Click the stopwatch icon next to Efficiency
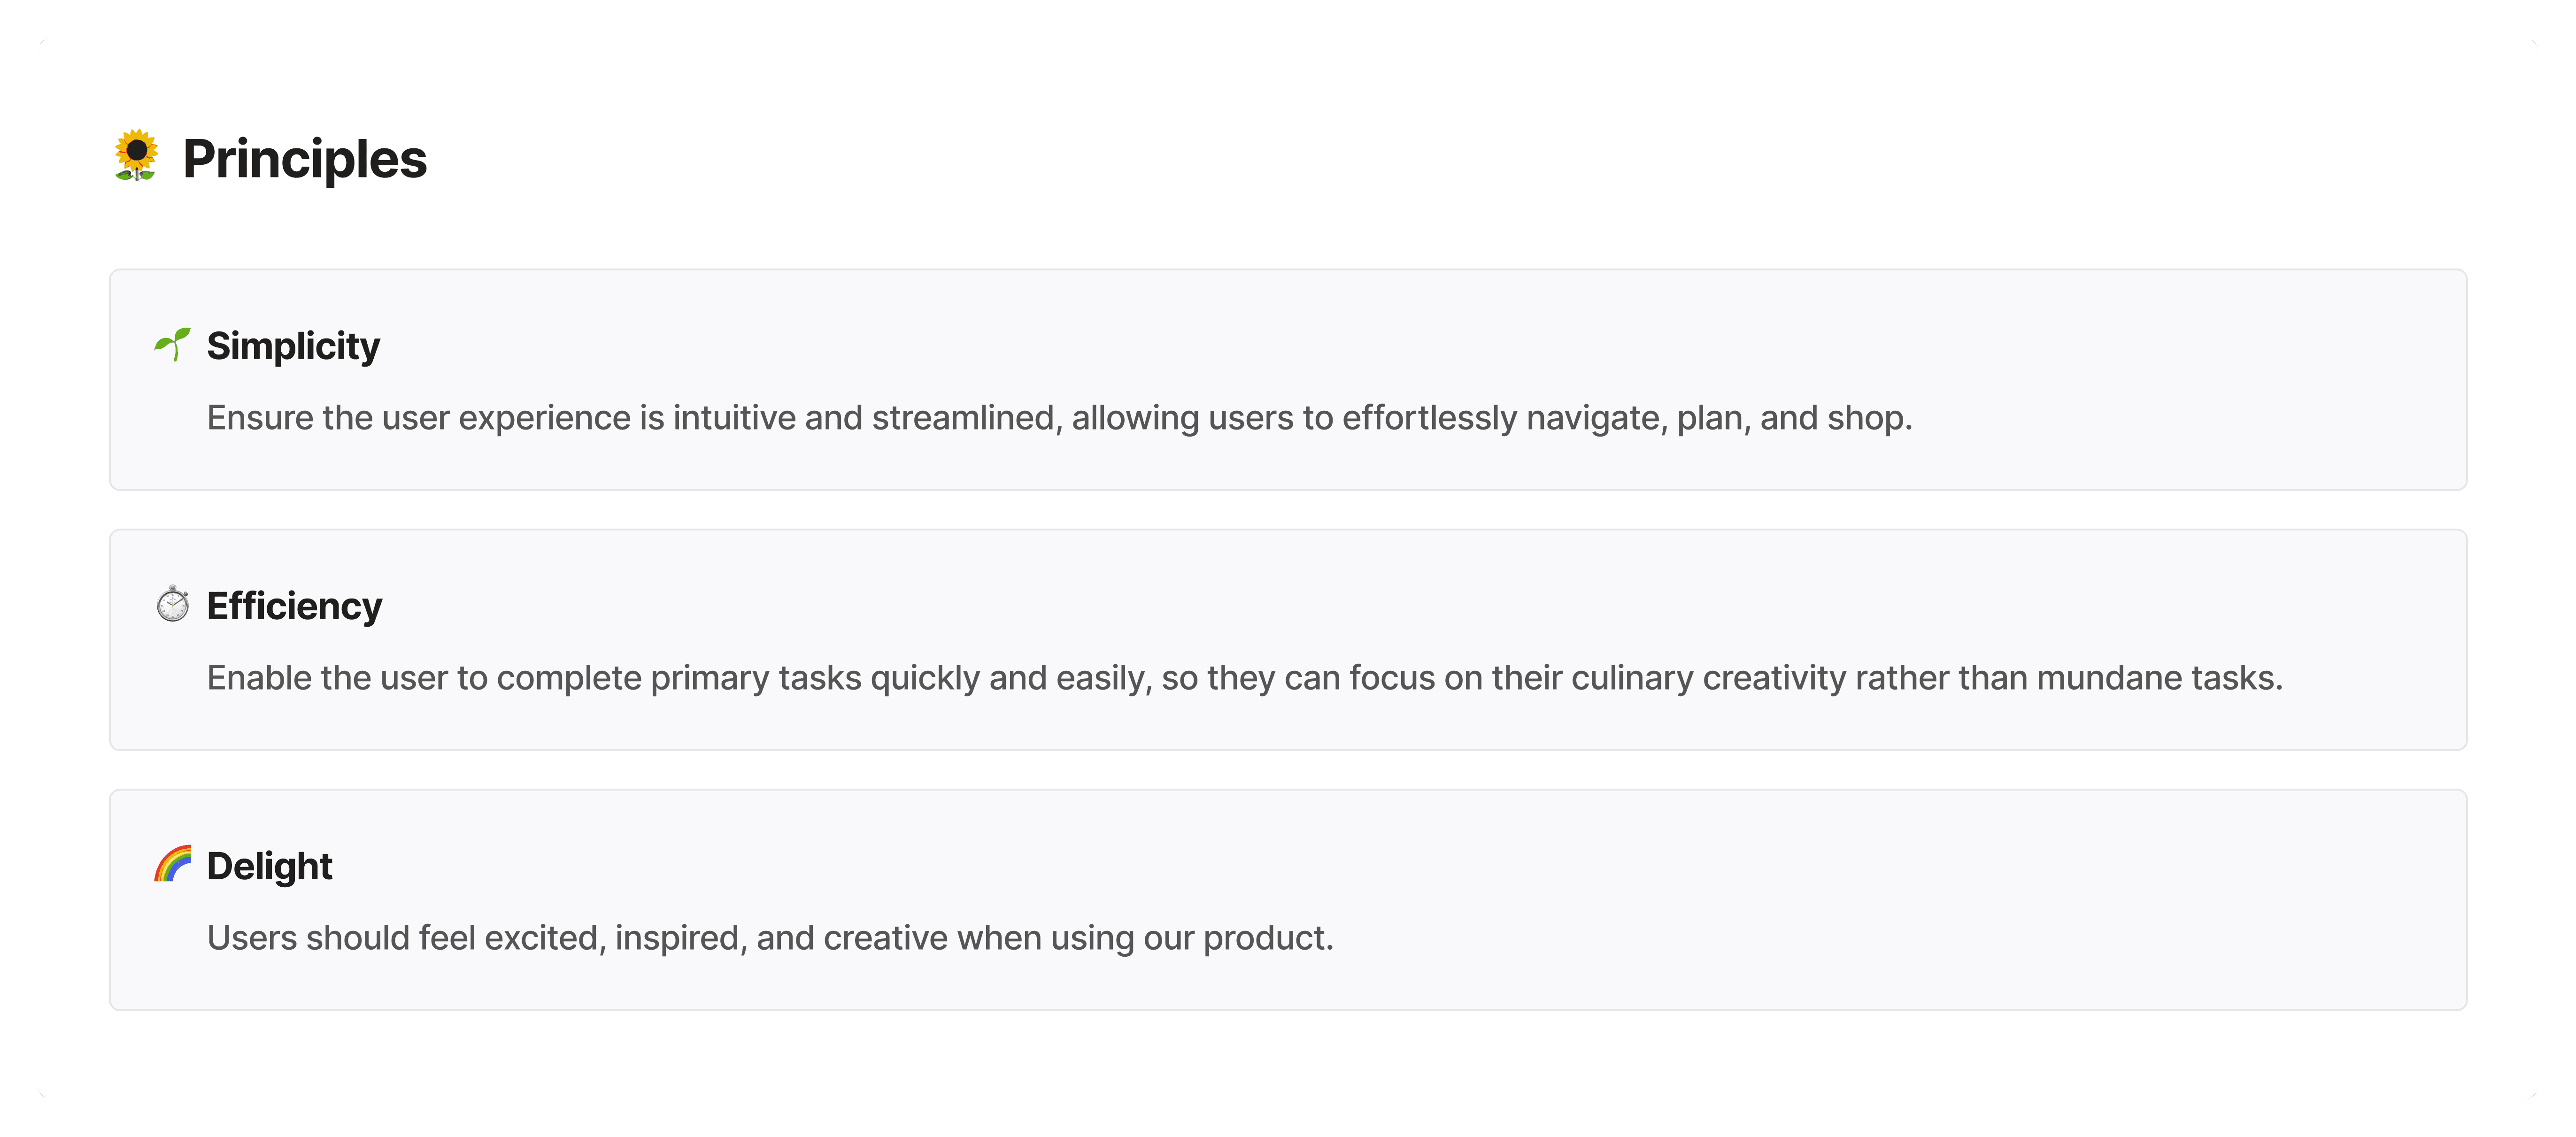 tap(172, 605)
